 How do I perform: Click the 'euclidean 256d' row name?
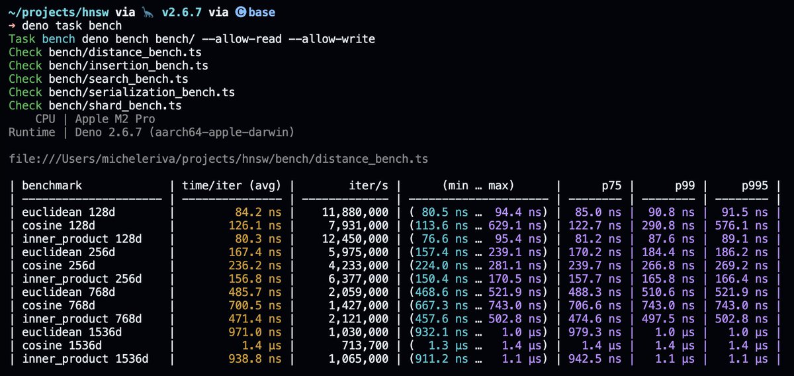[x=69, y=252]
